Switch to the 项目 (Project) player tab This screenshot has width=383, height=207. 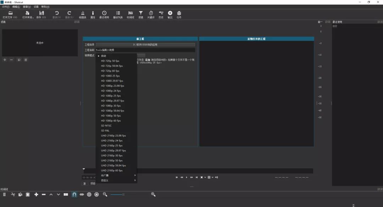93,184
